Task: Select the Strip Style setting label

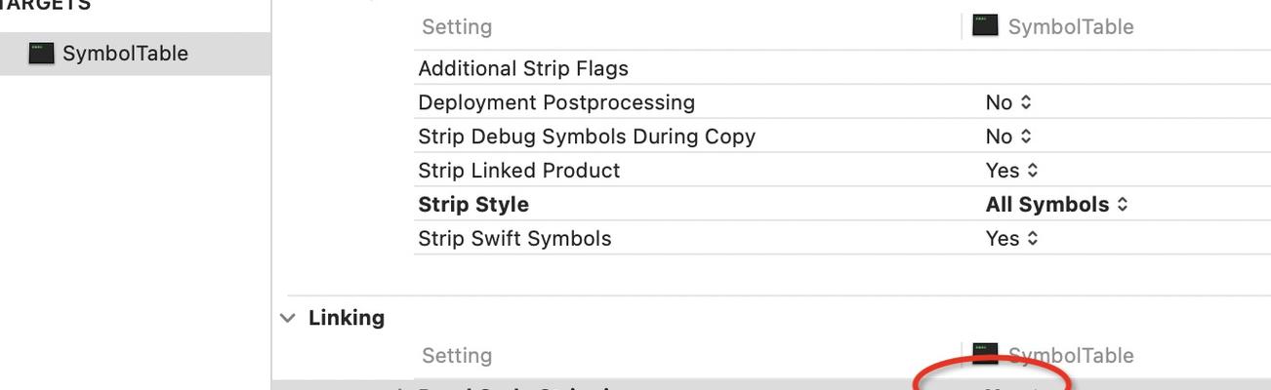Action: tap(473, 205)
